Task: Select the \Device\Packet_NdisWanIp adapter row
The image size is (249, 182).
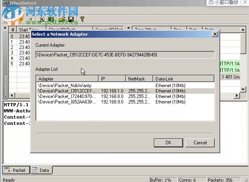Action: 125,86
